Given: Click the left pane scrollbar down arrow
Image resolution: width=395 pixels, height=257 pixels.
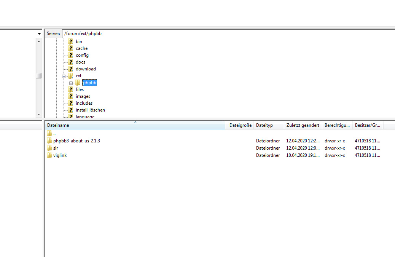Looking at the screenshot, I should tap(39, 114).
